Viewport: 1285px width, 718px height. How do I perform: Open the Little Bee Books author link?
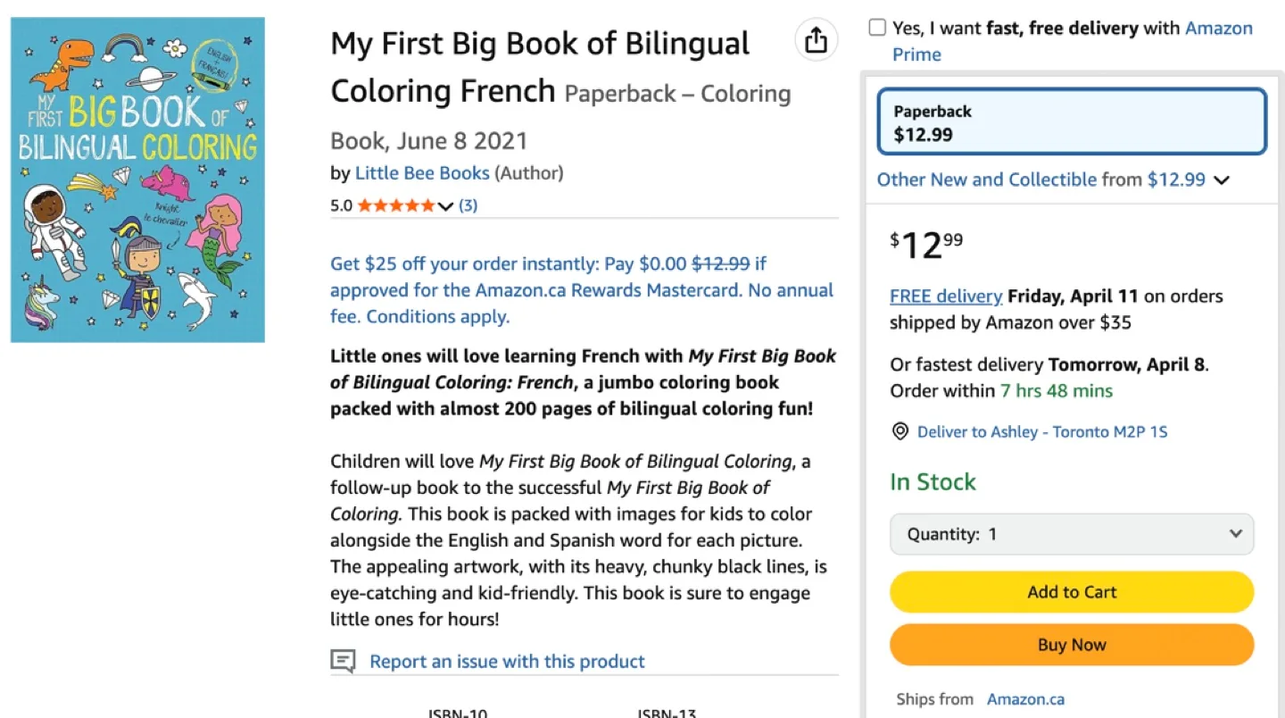tap(422, 172)
